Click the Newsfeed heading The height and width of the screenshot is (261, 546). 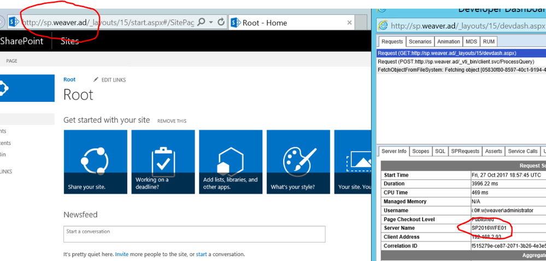[80, 214]
